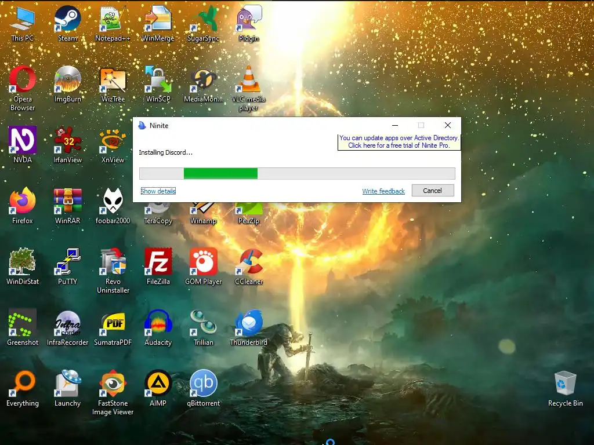Select the Trillian desktop icon

pyautogui.click(x=203, y=327)
